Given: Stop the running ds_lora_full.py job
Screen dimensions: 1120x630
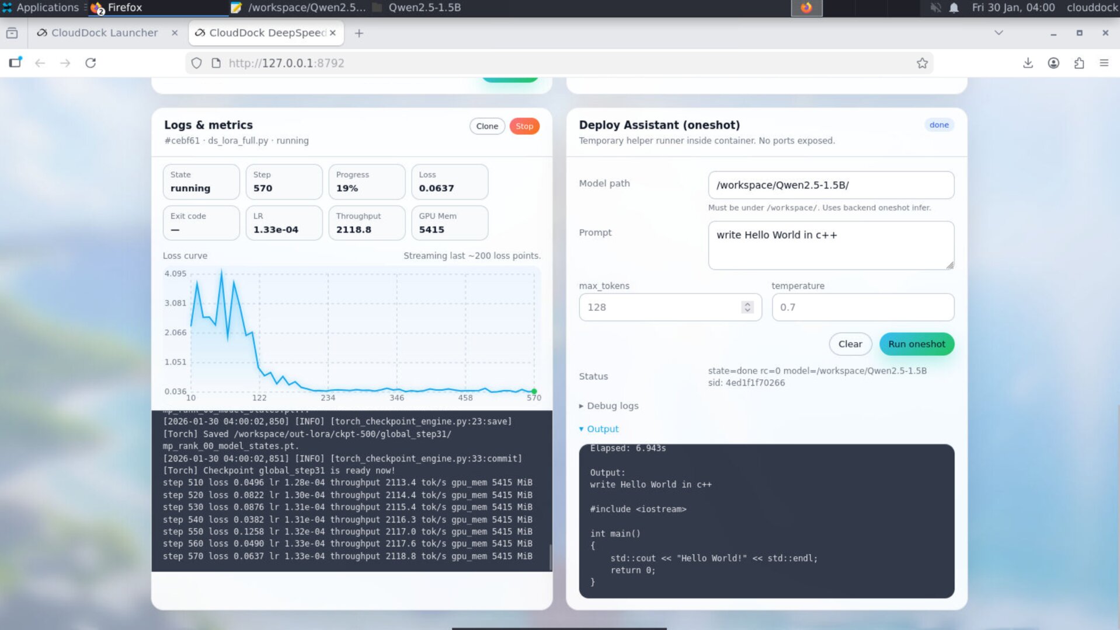Looking at the screenshot, I should click(524, 125).
